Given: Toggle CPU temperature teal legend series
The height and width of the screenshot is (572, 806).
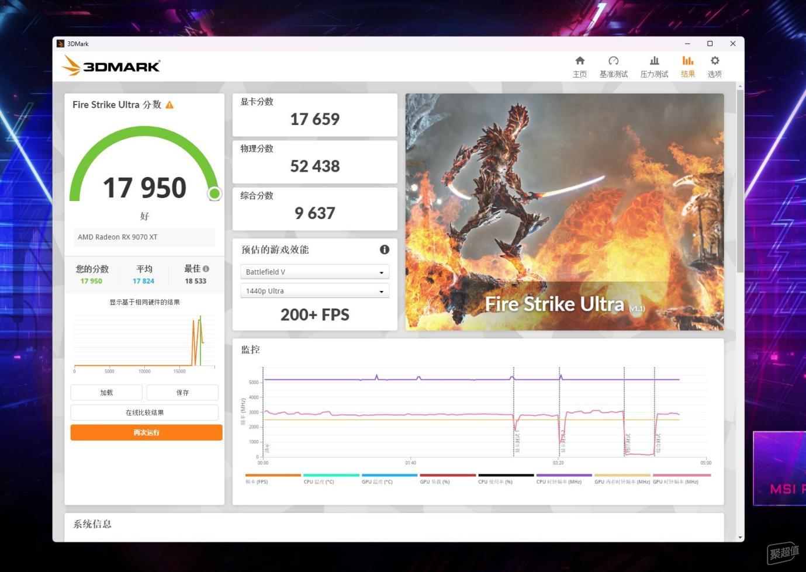Looking at the screenshot, I should click(331, 479).
